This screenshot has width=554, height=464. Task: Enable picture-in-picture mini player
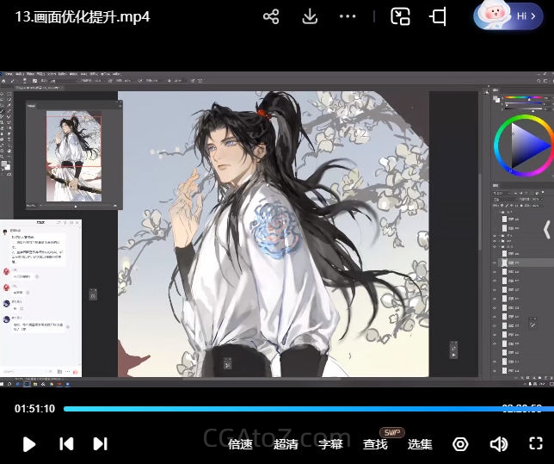coord(400,16)
